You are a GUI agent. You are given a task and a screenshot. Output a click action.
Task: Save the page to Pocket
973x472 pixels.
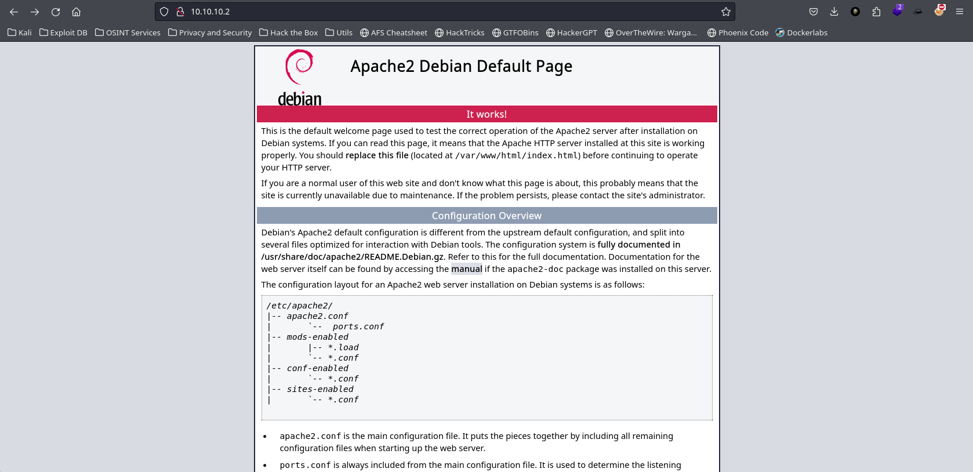tap(814, 12)
